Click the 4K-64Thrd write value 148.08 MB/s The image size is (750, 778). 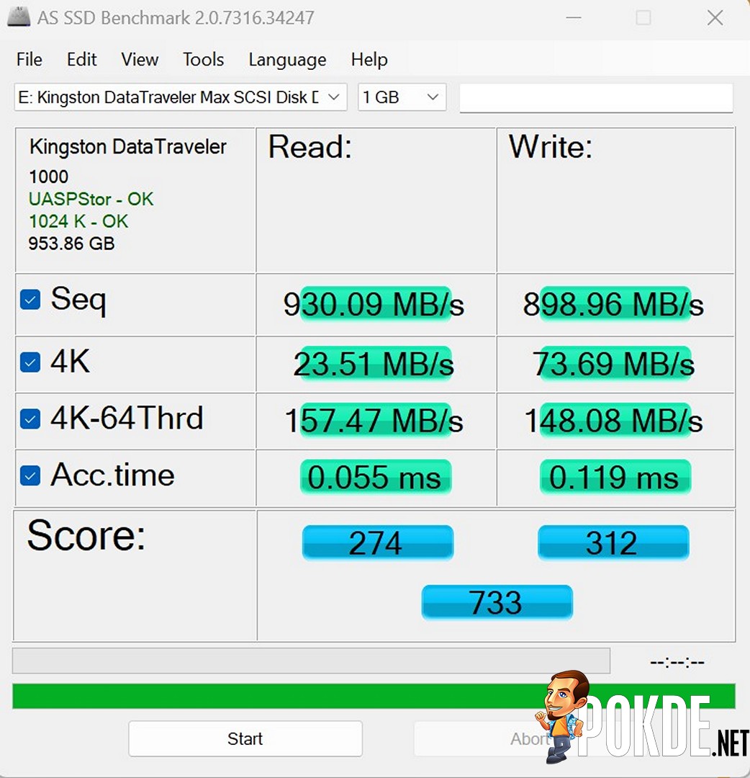tap(614, 420)
